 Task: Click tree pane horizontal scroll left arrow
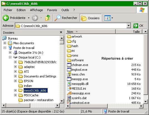tap(4, 106)
